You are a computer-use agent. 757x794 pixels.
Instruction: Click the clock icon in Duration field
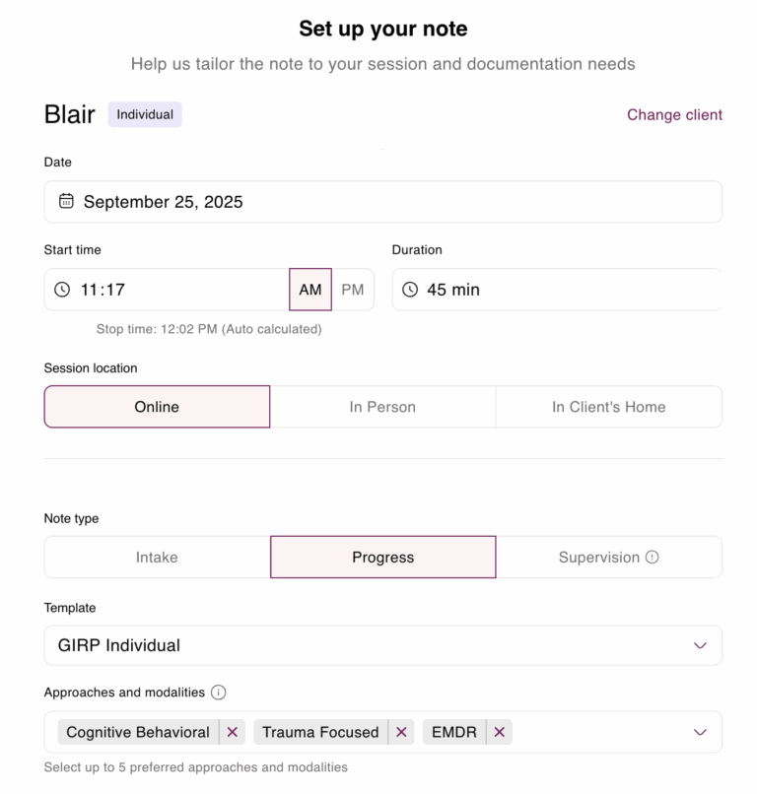412,290
